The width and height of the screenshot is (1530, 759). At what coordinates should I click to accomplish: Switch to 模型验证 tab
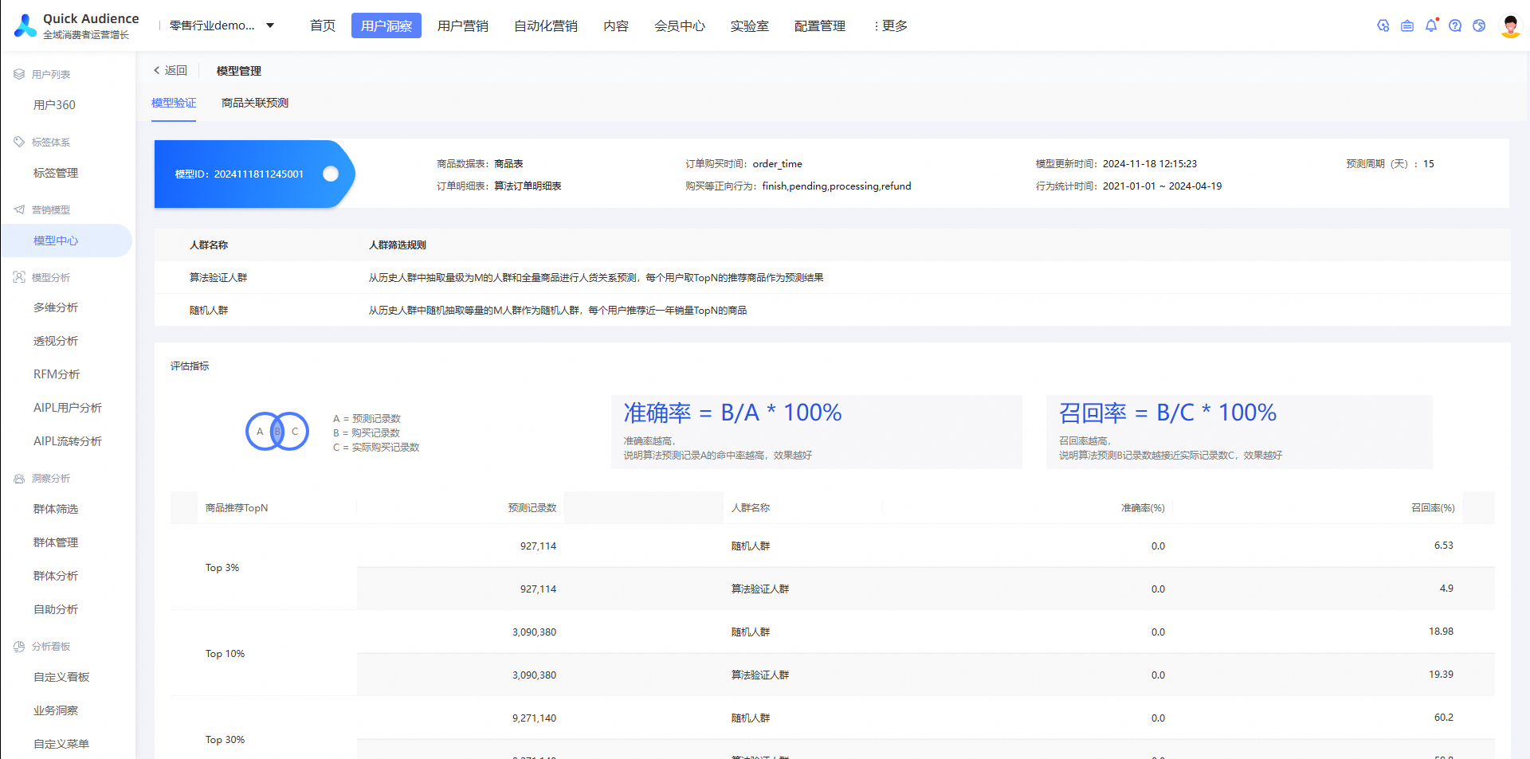tap(174, 103)
